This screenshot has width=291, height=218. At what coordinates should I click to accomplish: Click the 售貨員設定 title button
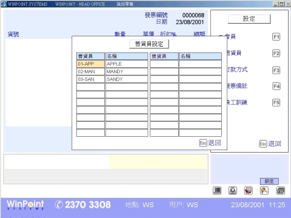[x=149, y=44]
